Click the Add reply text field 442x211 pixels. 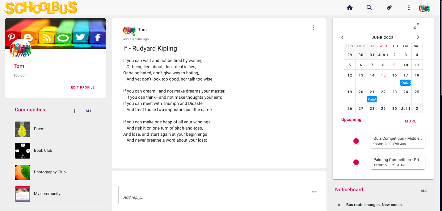[216, 197]
